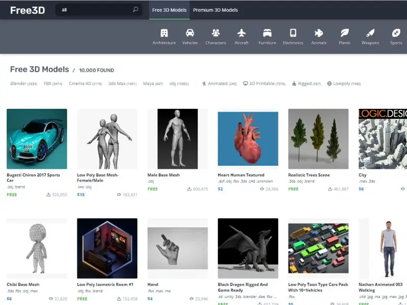The width and height of the screenshot is (407, 305).
Task: Click the Bugatti Chiron 2017 Sports Car title
Action: (33, 177)
